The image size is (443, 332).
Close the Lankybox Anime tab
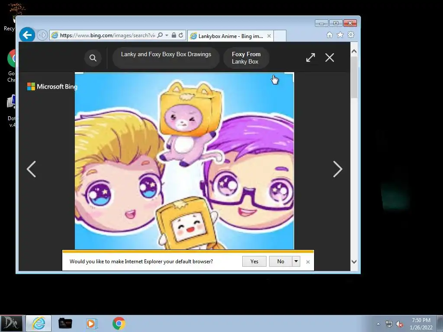pos(269,36)
